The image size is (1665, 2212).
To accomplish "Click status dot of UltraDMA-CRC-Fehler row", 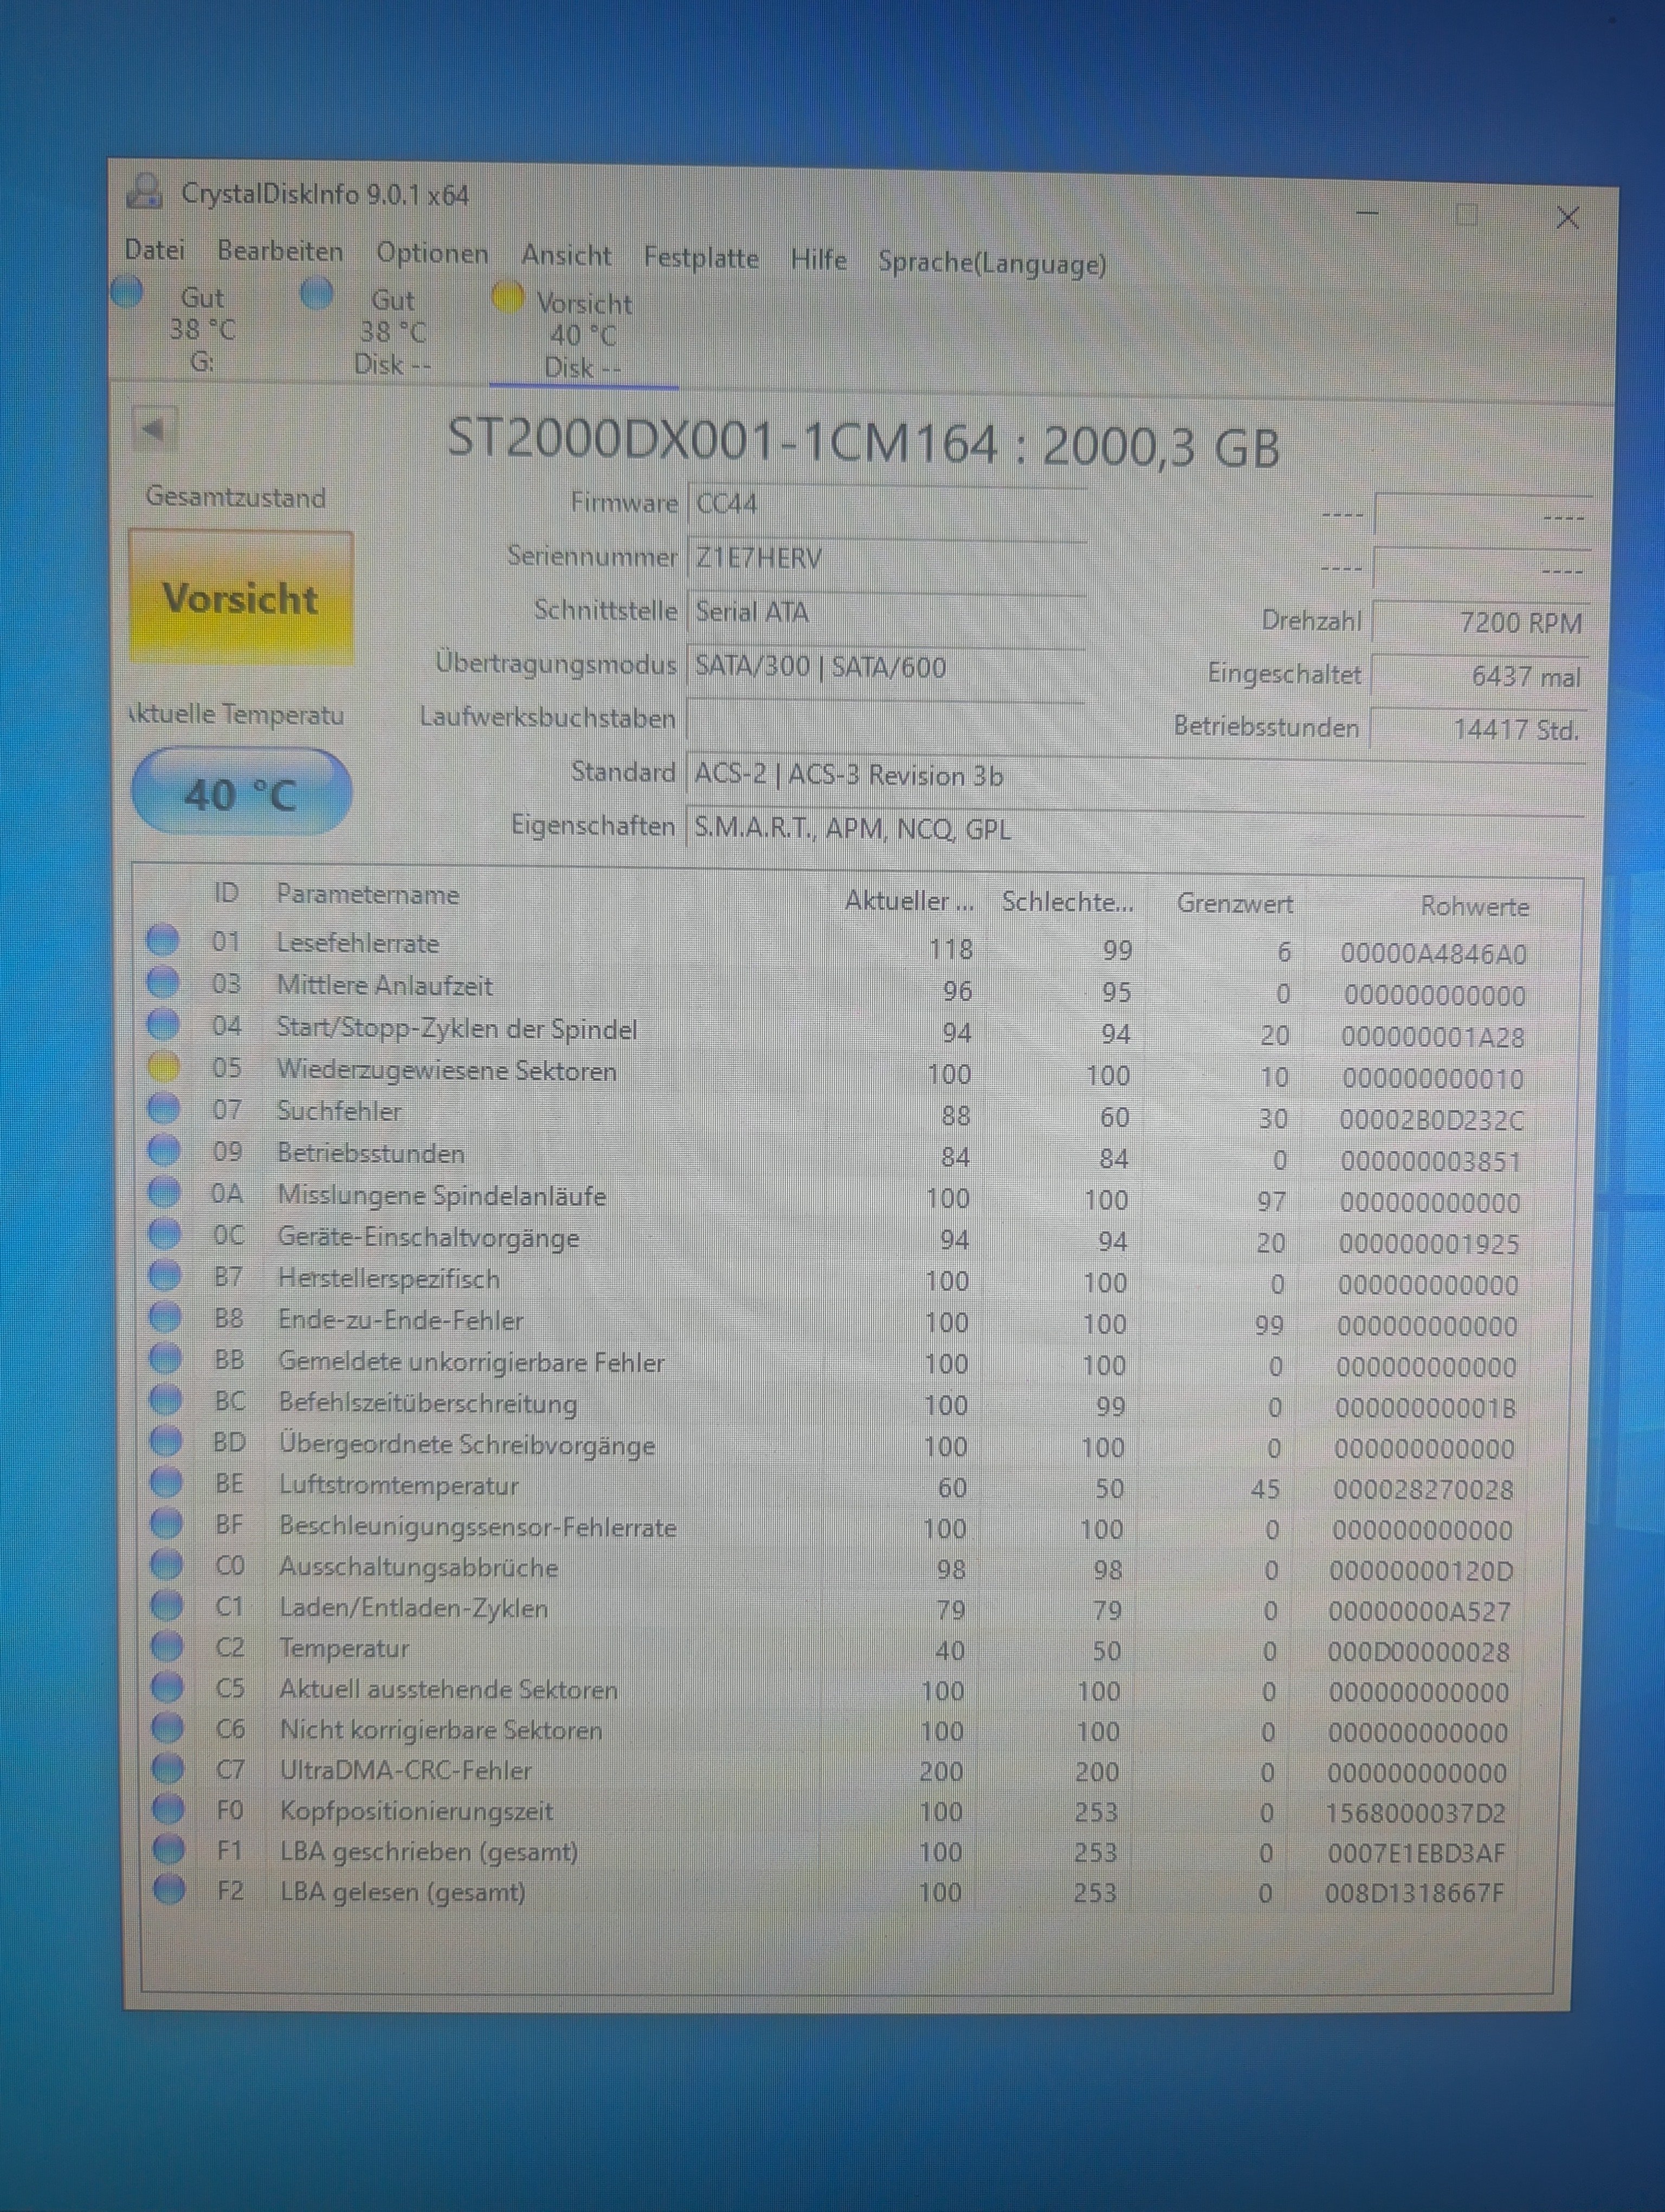I will pyautogui.click(x=168, y=1768).
